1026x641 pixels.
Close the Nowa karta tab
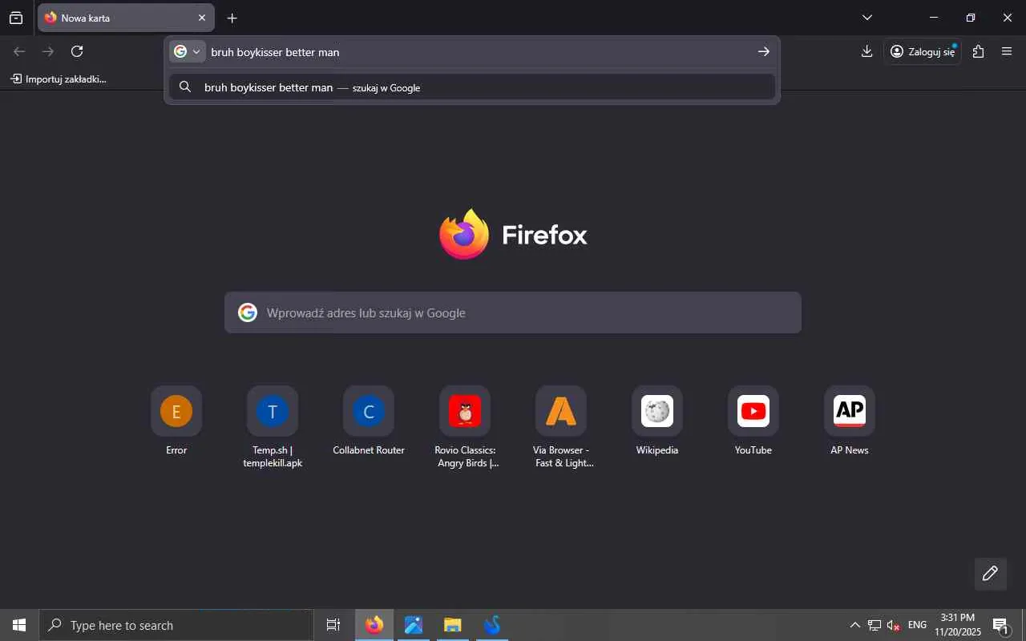(x=202, y=18)
